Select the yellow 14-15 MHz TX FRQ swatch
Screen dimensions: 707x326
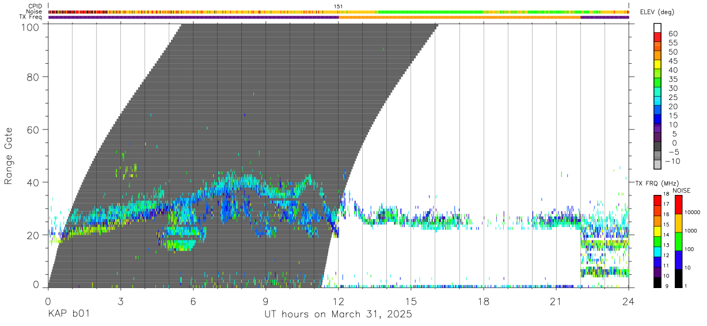657,231
